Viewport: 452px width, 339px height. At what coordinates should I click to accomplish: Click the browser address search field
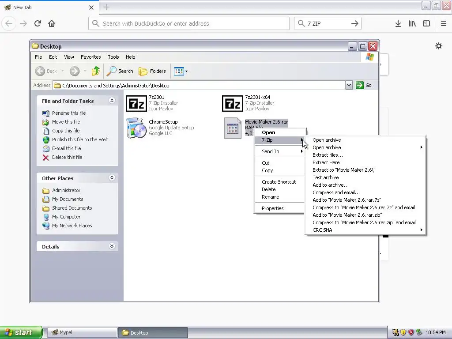click(189, 23)
